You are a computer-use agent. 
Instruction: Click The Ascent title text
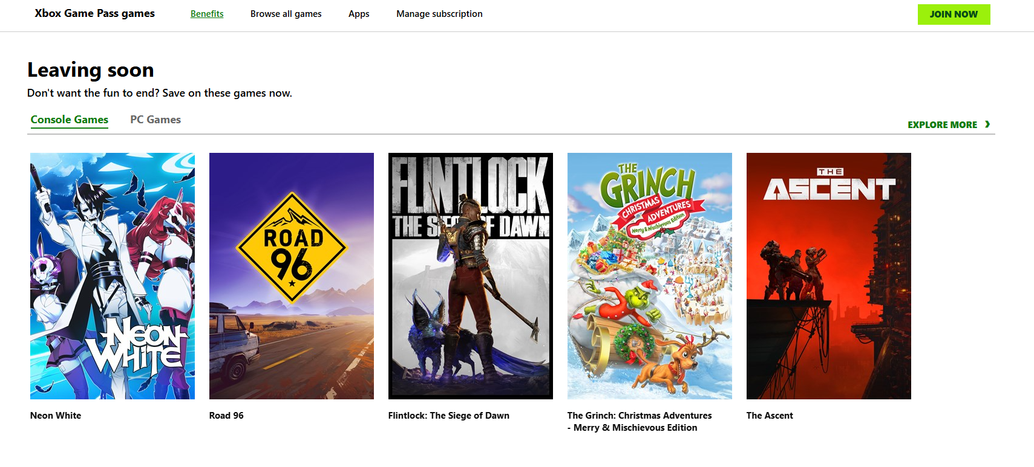click(770, 416)
